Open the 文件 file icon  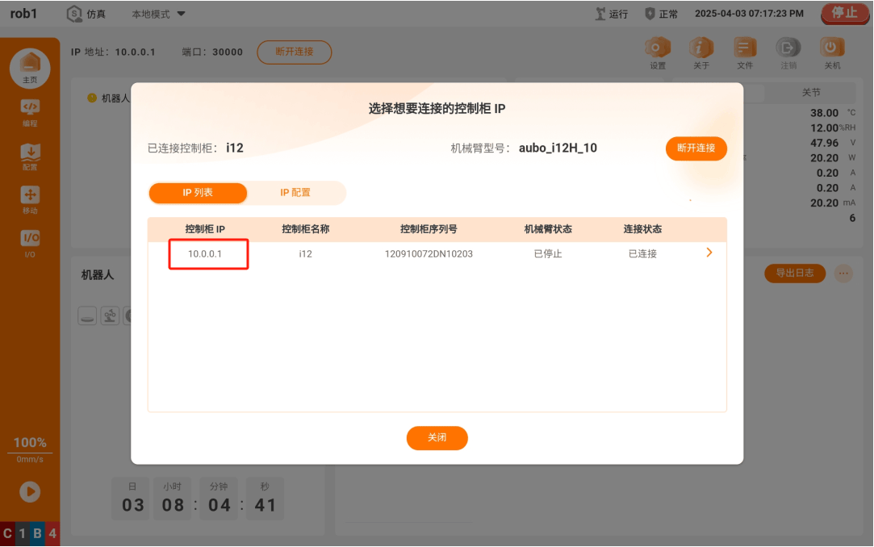[745, 53]
